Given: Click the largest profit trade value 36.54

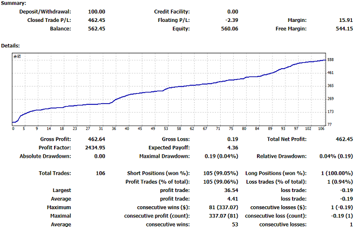Looking at the screenshot, I should [x=231, y=190].
